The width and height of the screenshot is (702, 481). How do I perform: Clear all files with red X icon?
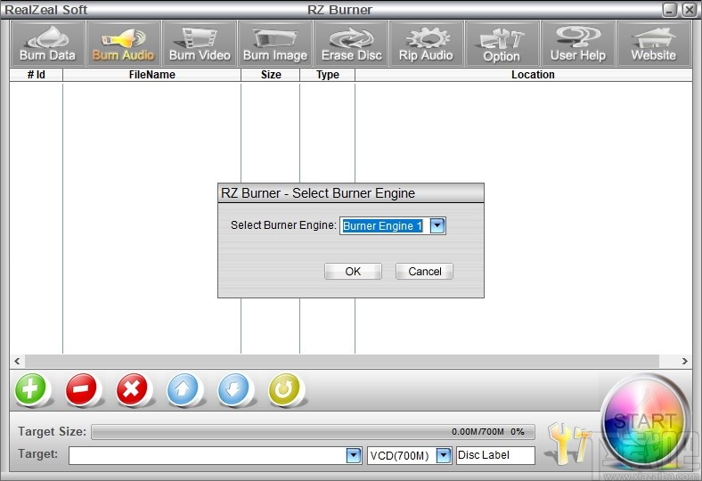tap(132, 389)
